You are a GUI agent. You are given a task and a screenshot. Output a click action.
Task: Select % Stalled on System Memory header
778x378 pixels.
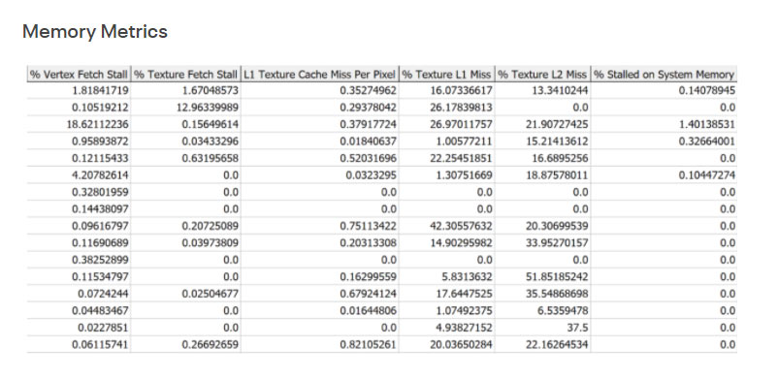click(x=664, y=75)
